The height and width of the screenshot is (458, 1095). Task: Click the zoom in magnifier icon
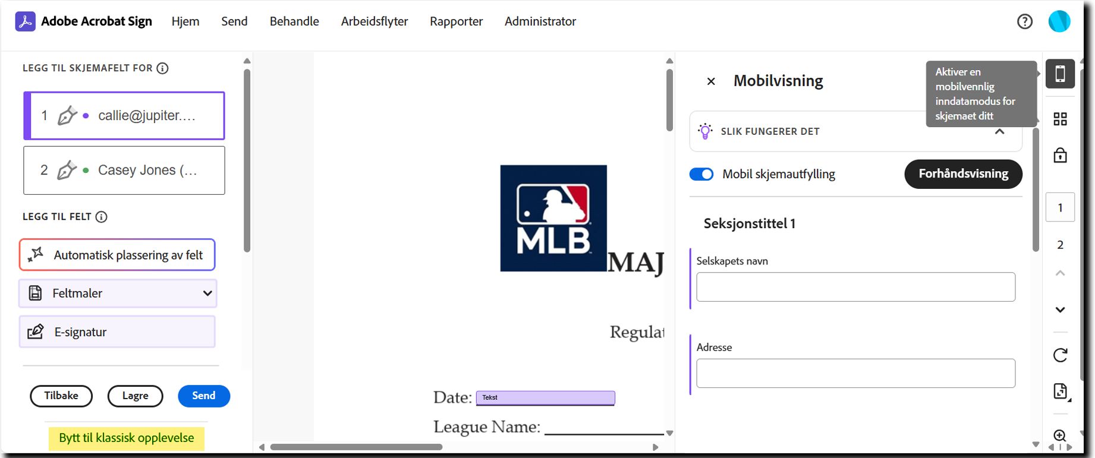(1060, 435)
